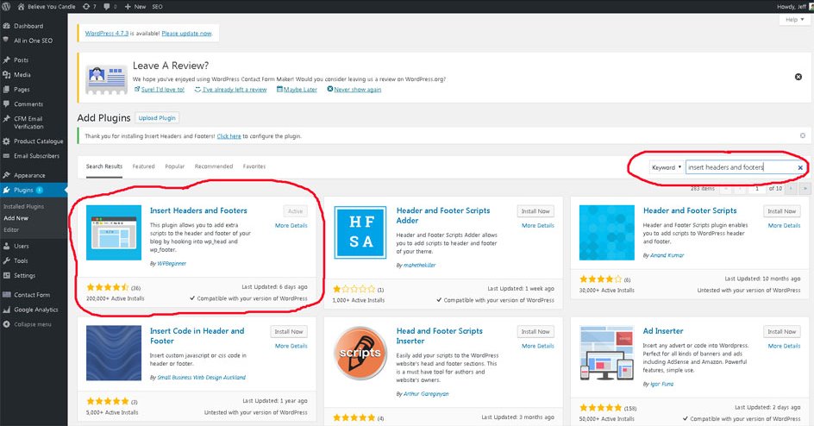The image size is (814, 426).
Task: Click the Upload Plugin button
Action: 157,118
